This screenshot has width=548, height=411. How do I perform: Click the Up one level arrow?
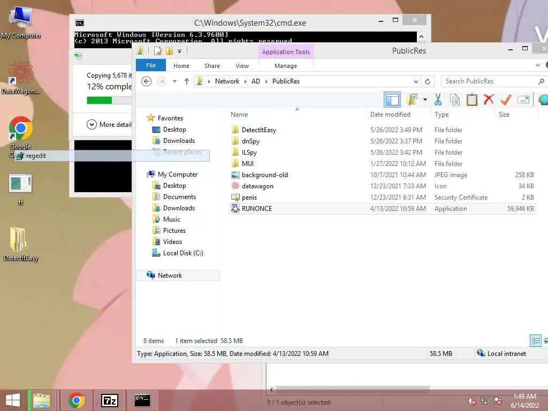(187, 81)
